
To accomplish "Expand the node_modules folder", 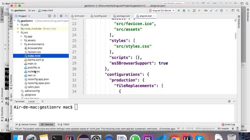I will point(18,28).
